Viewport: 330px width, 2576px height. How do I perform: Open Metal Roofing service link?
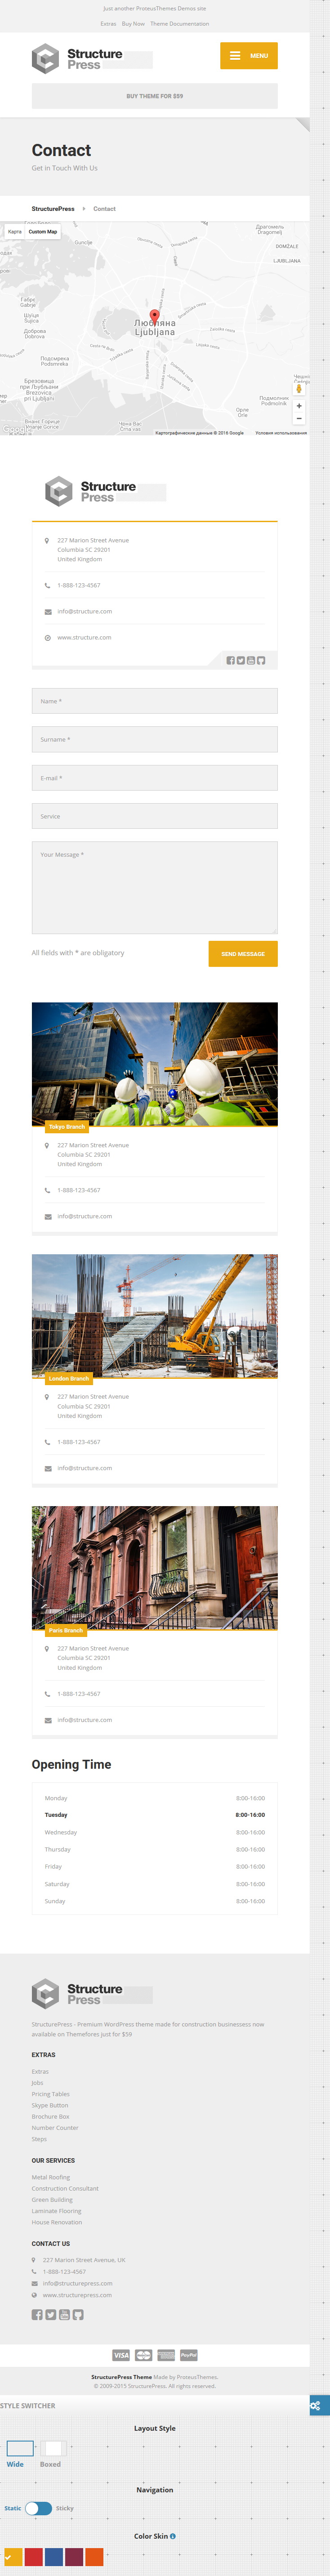(50, 2177)
